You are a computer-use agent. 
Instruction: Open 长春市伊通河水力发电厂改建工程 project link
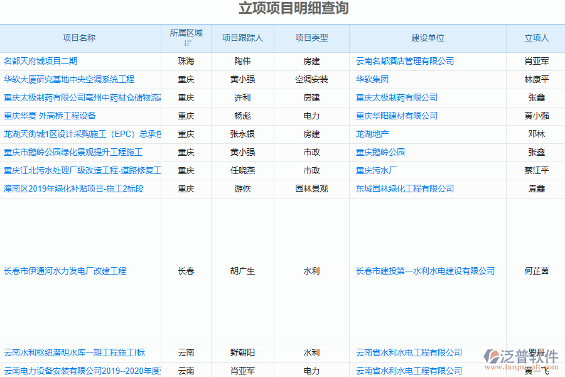(x=65, y=271)
